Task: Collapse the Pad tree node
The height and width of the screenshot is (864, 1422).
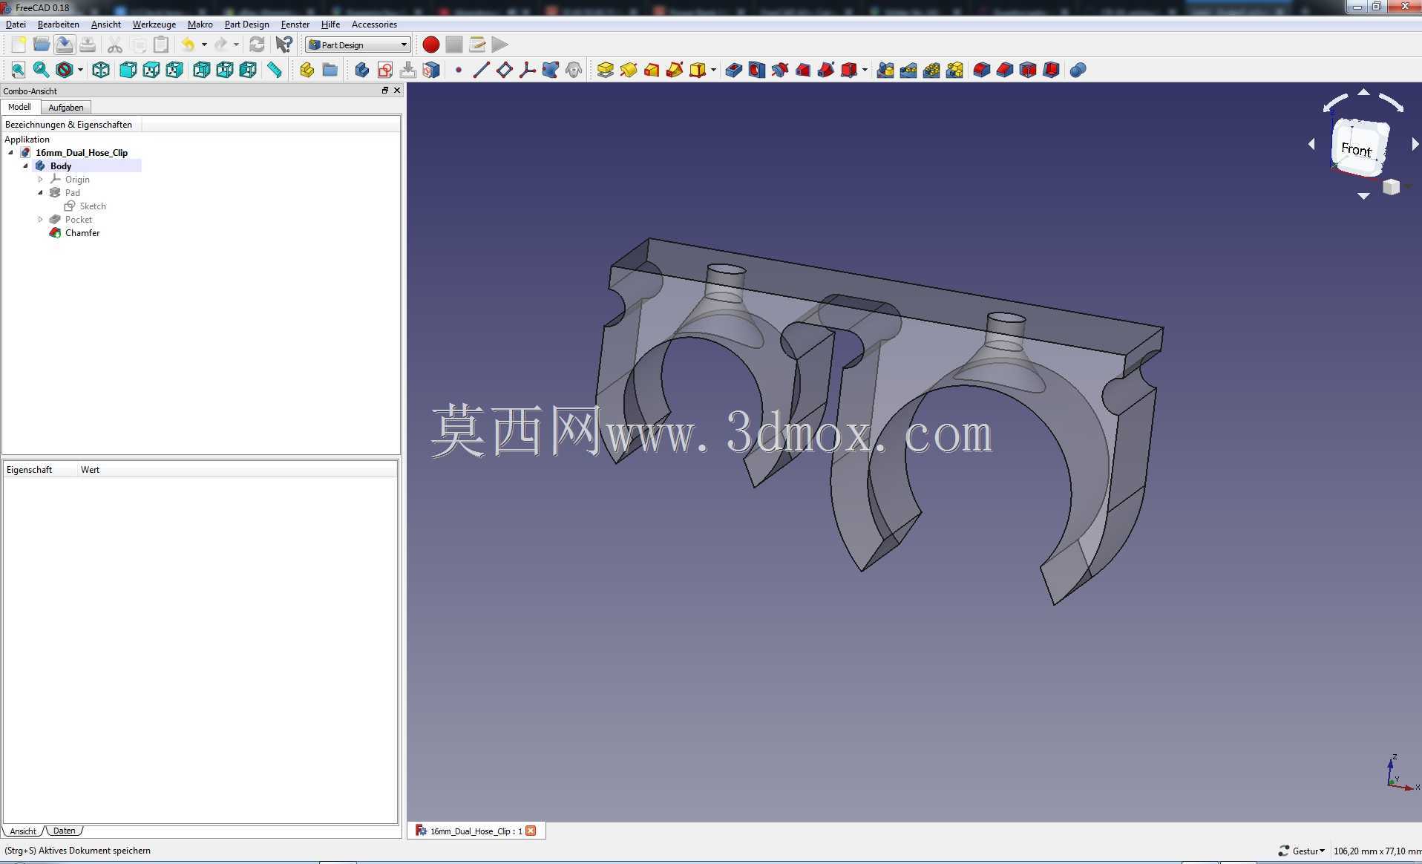Action: [41, 193]
